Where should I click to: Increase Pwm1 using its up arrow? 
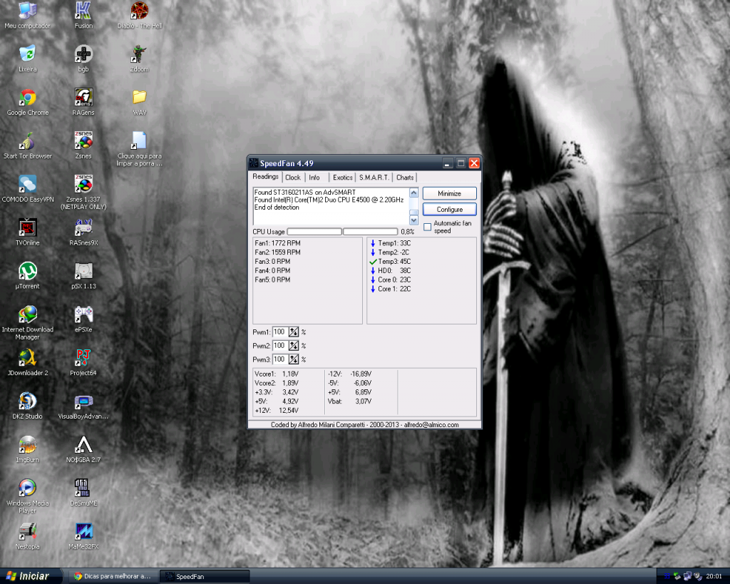pos(292,329)
